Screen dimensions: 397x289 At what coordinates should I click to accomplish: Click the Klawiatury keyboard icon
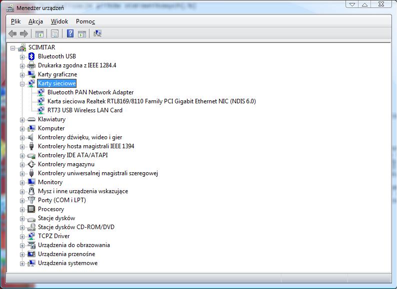(31, 119)
